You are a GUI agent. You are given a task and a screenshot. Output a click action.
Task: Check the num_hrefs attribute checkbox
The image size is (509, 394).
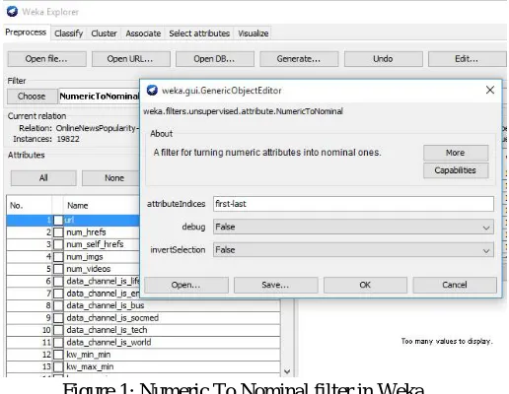coord(58,232)
